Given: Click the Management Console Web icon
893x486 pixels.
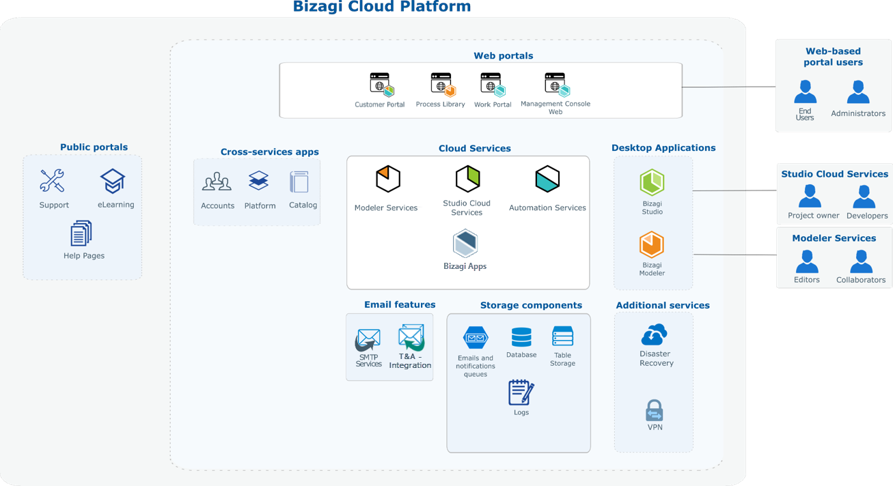Looking at the screenshot, I should pyautogui.click(x=556, y=85).
